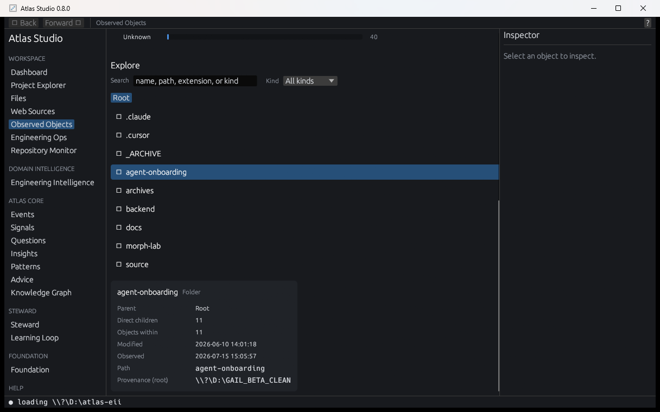Focus the Explore search field
This screenshot has width=660, height=412.
(x=195, y=81)
